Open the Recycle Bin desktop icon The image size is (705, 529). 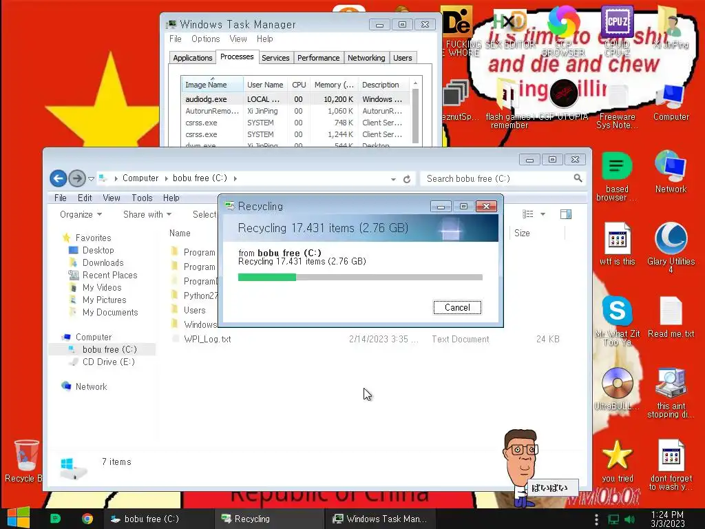pyautogui.click(x=25, y=461)
